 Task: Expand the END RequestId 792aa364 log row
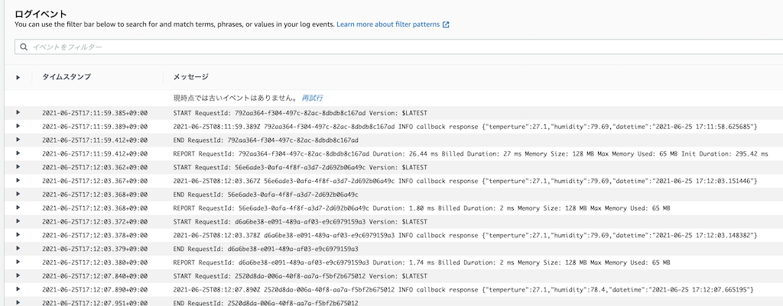(18, 140)
